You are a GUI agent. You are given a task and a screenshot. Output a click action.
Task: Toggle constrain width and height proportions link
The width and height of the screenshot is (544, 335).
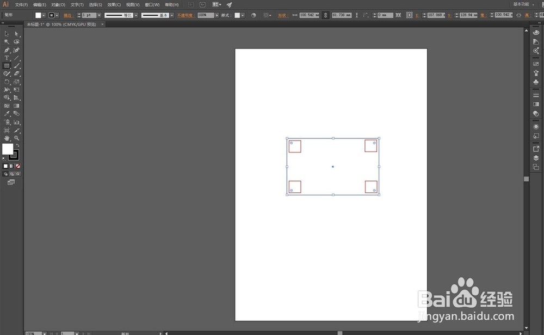tap(325, 15)
